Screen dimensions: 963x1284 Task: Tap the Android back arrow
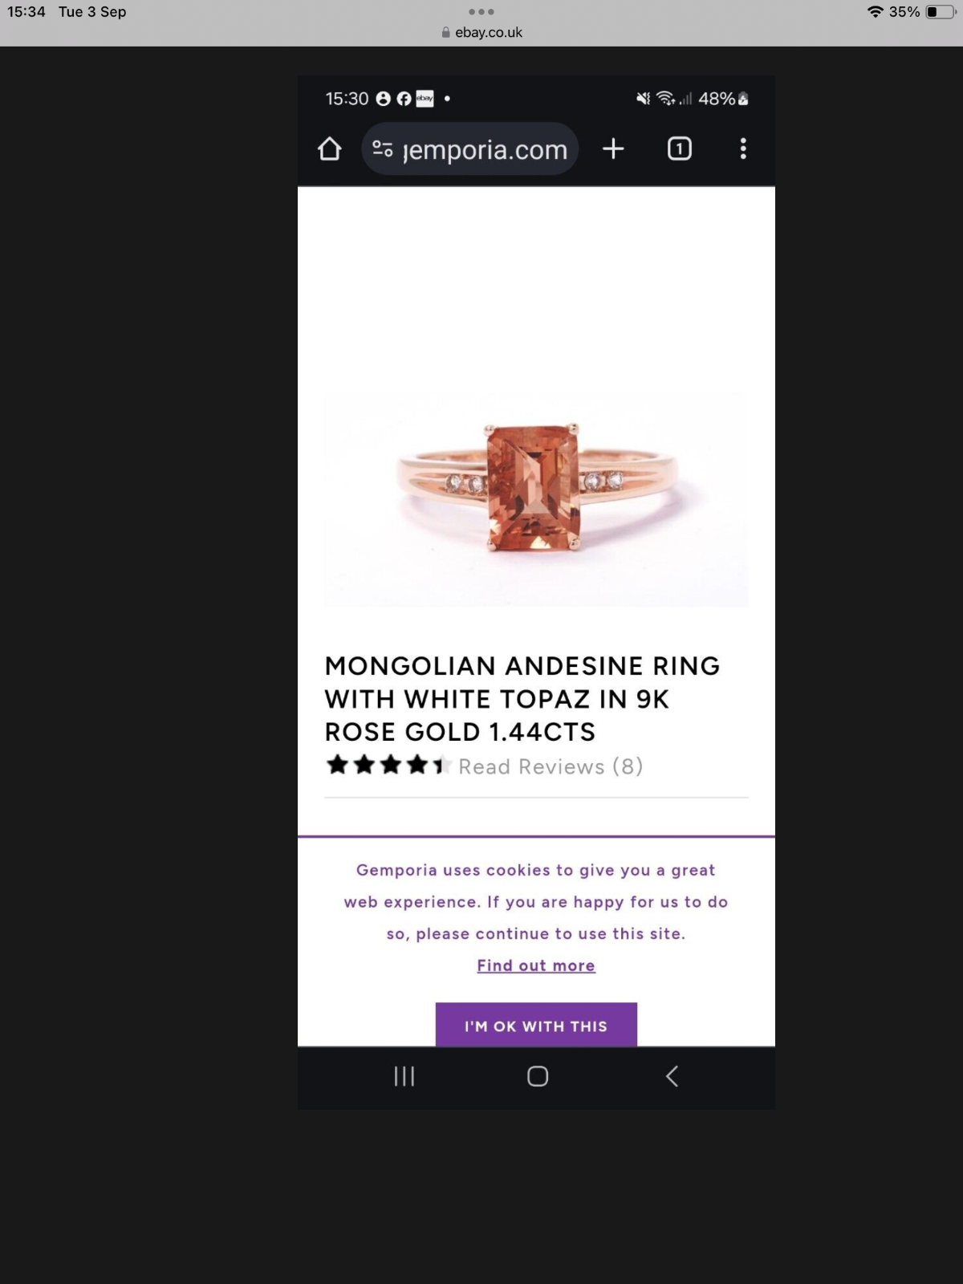pos(672,1076)
